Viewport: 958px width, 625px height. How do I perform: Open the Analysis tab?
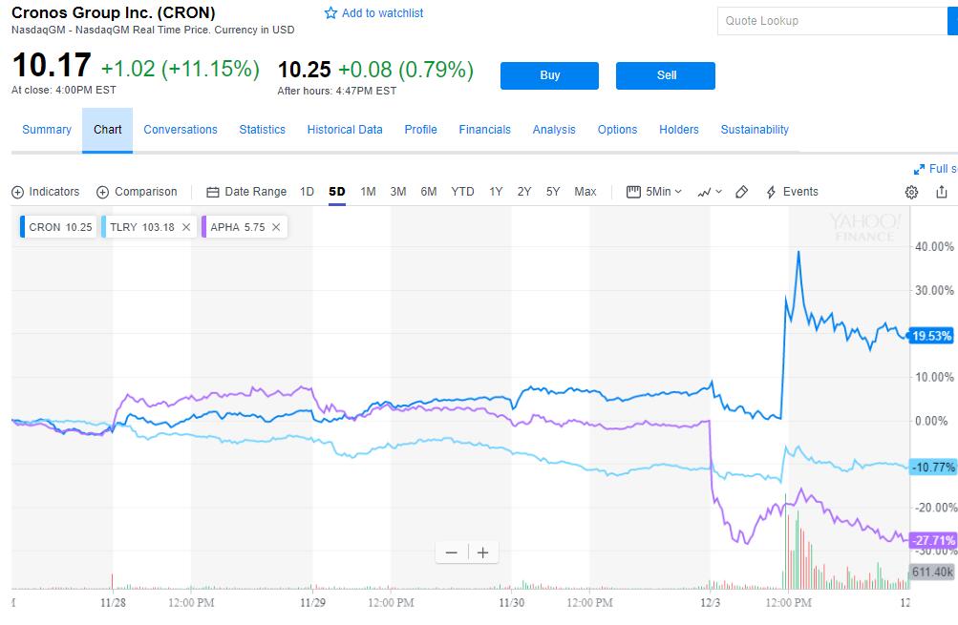(554, 130)
